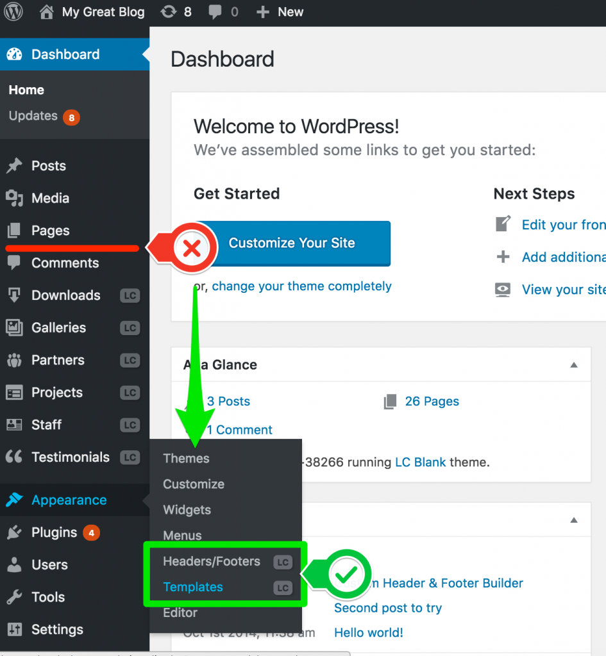This screenshot has height=656, width=606.
Task: Click the Comments speech bubble sidebar icon
Action: 14,263
